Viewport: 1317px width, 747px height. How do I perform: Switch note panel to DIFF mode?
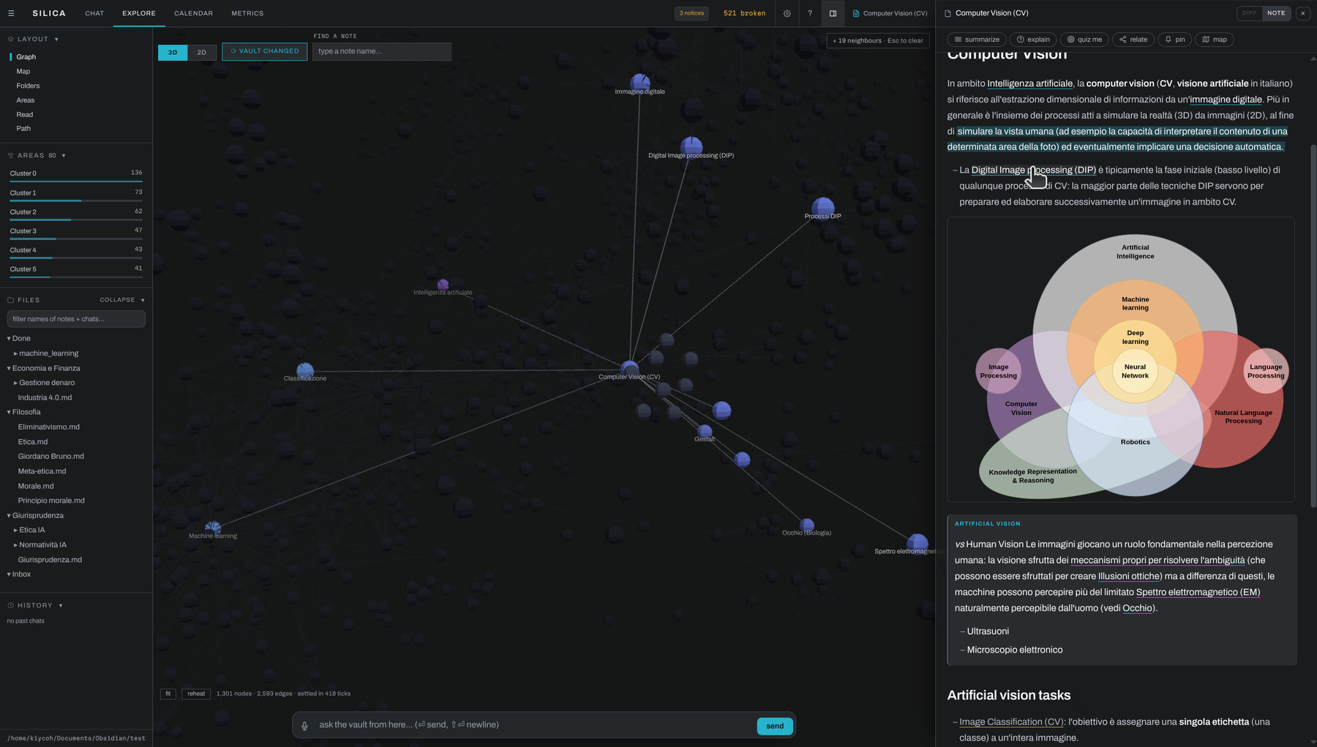(x=1250, y=13)
